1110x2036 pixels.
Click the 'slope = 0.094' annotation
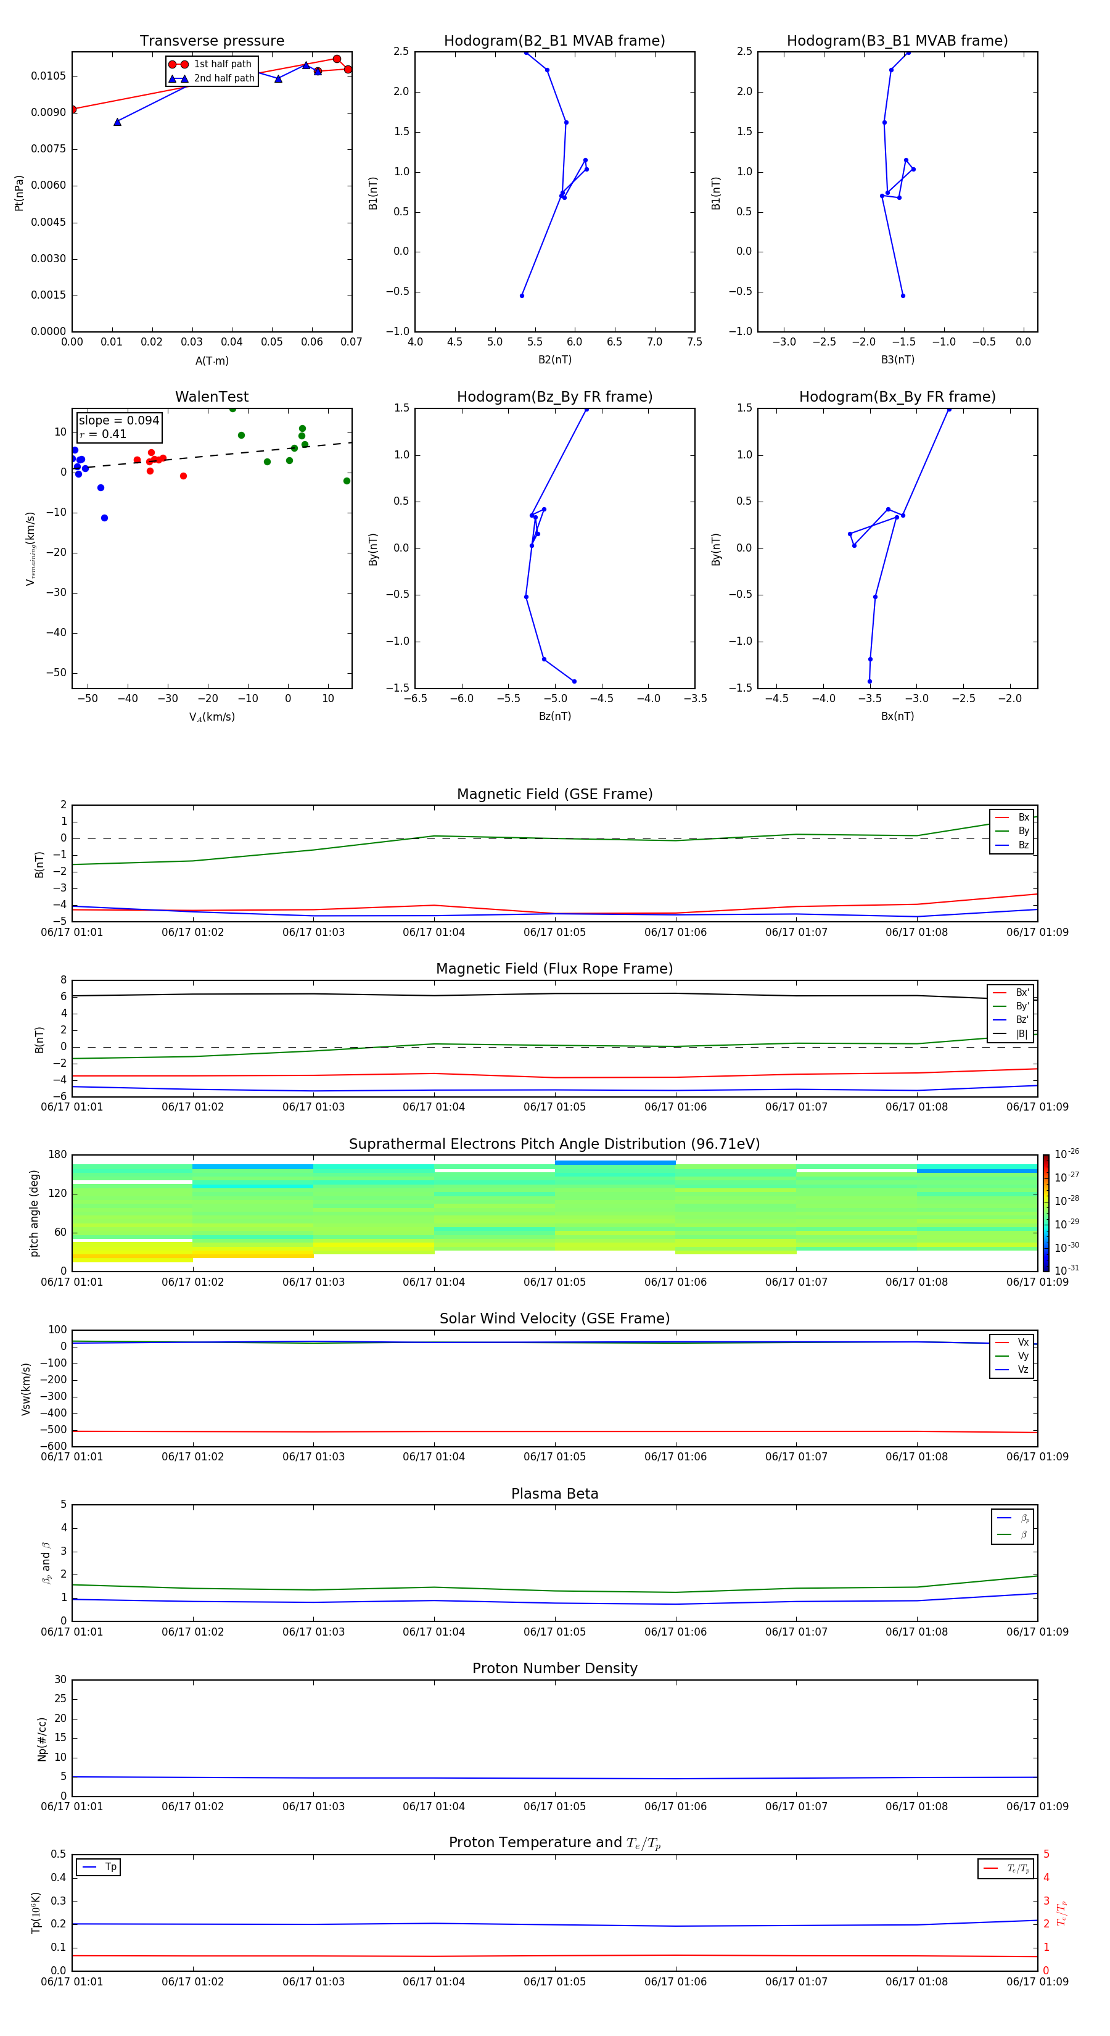119,421
